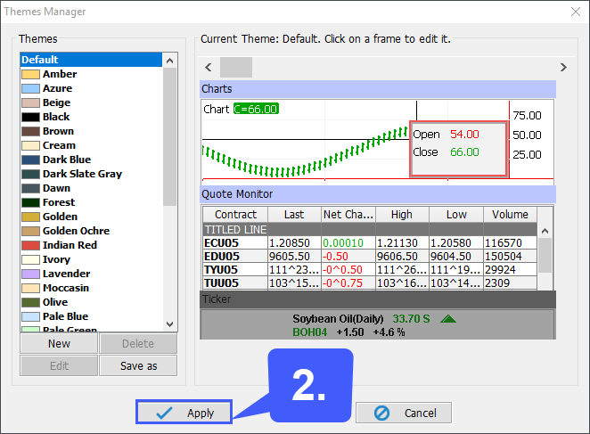Pick the Lavender theme
The image size is (590, 434).
91,274
